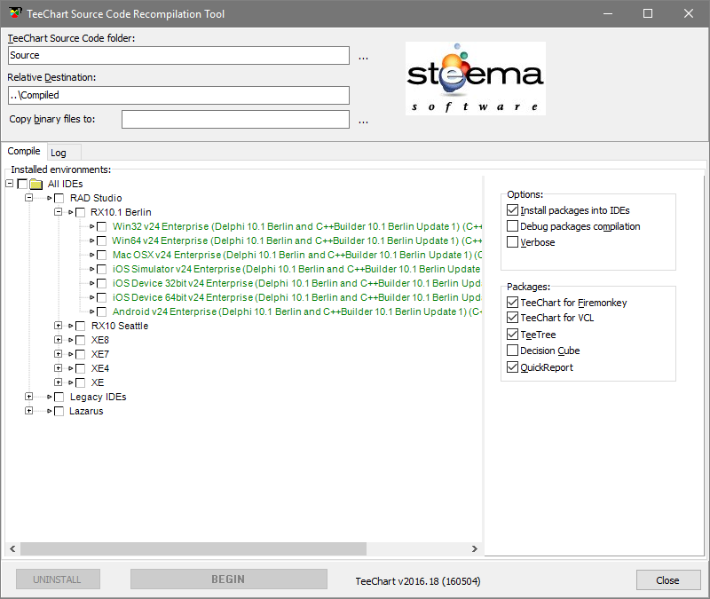The height and width of the screenshot is (599, 710).
Task: Check the RAD Studio checkbox
Action: pos(59,198)
